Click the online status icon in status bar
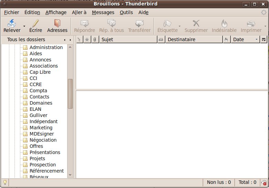 [x=264, y=183]
